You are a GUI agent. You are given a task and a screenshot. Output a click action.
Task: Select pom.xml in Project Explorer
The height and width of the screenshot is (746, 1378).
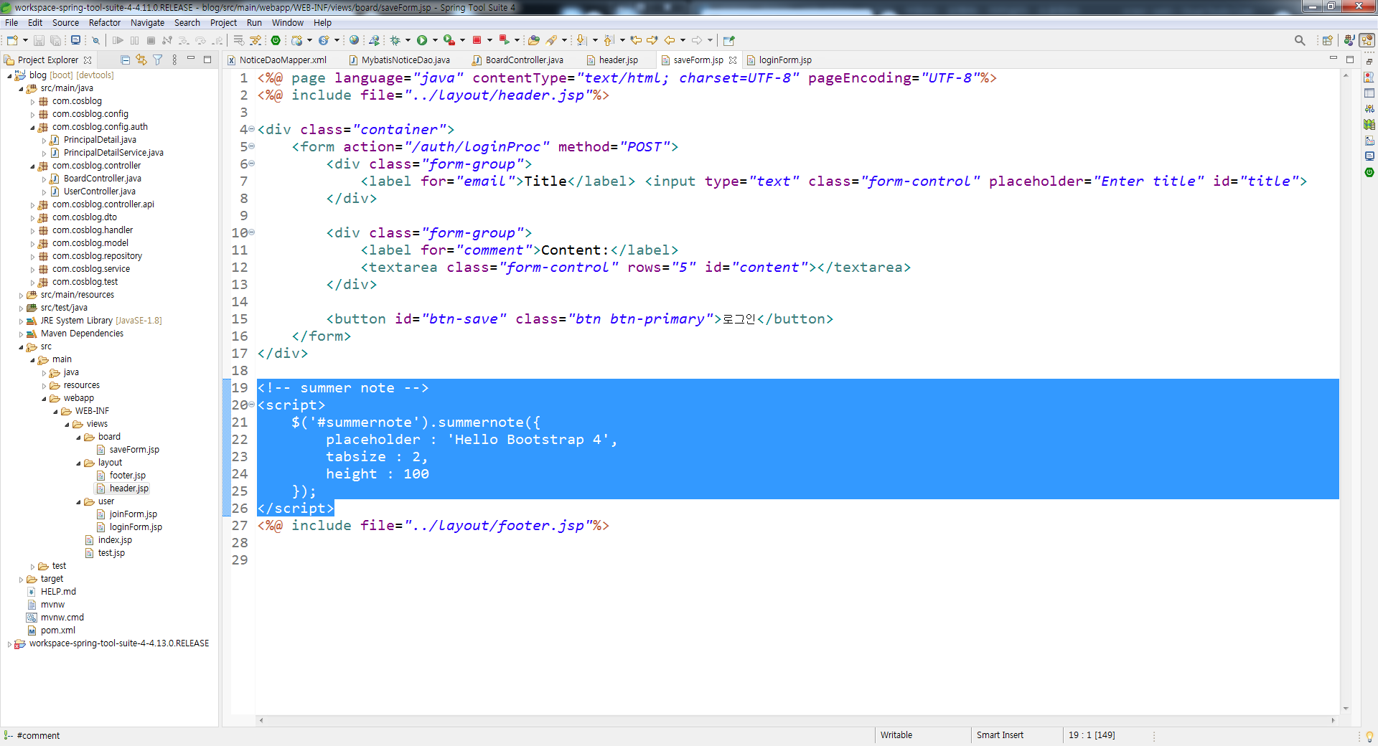pos(57,631)
